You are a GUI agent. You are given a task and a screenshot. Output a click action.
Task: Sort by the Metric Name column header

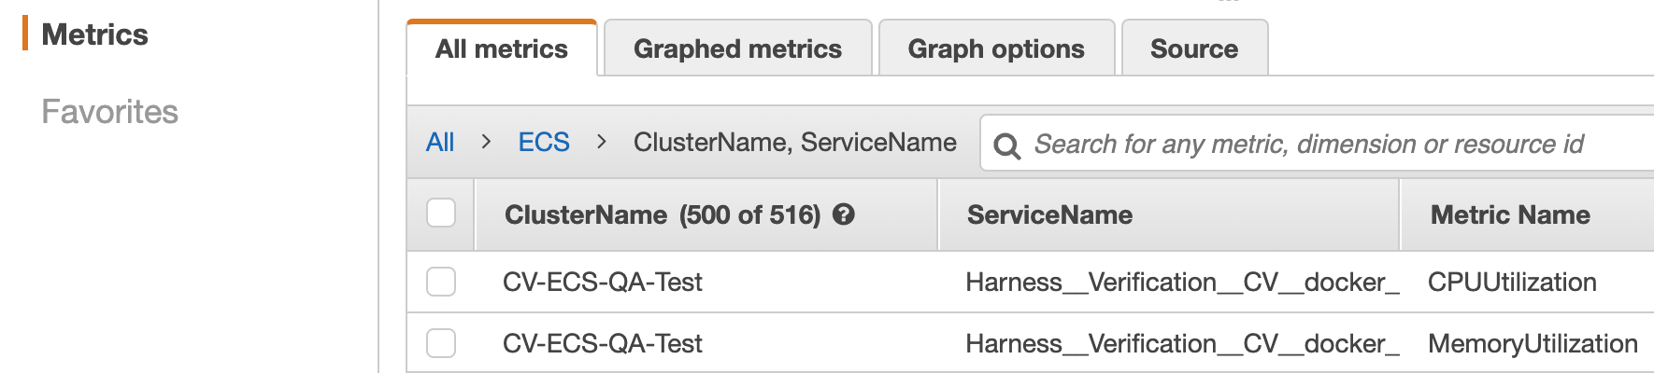click(1510, 215)
